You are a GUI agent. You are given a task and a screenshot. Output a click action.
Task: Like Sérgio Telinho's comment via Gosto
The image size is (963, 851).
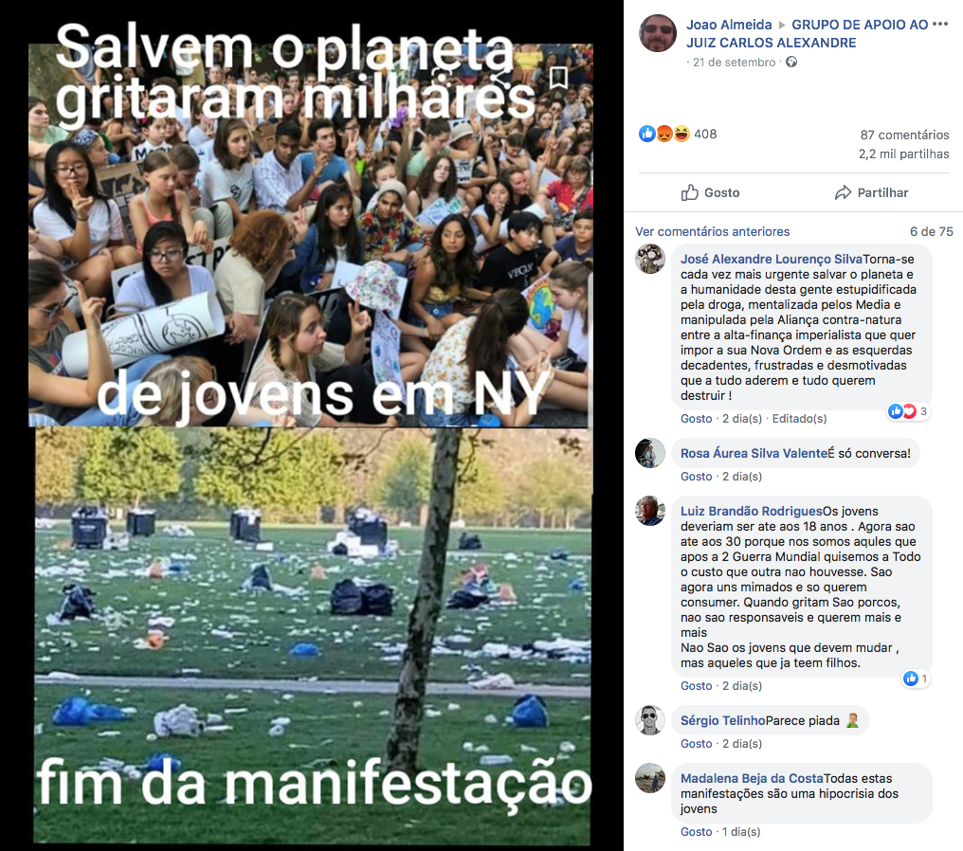tap(696, 744)
